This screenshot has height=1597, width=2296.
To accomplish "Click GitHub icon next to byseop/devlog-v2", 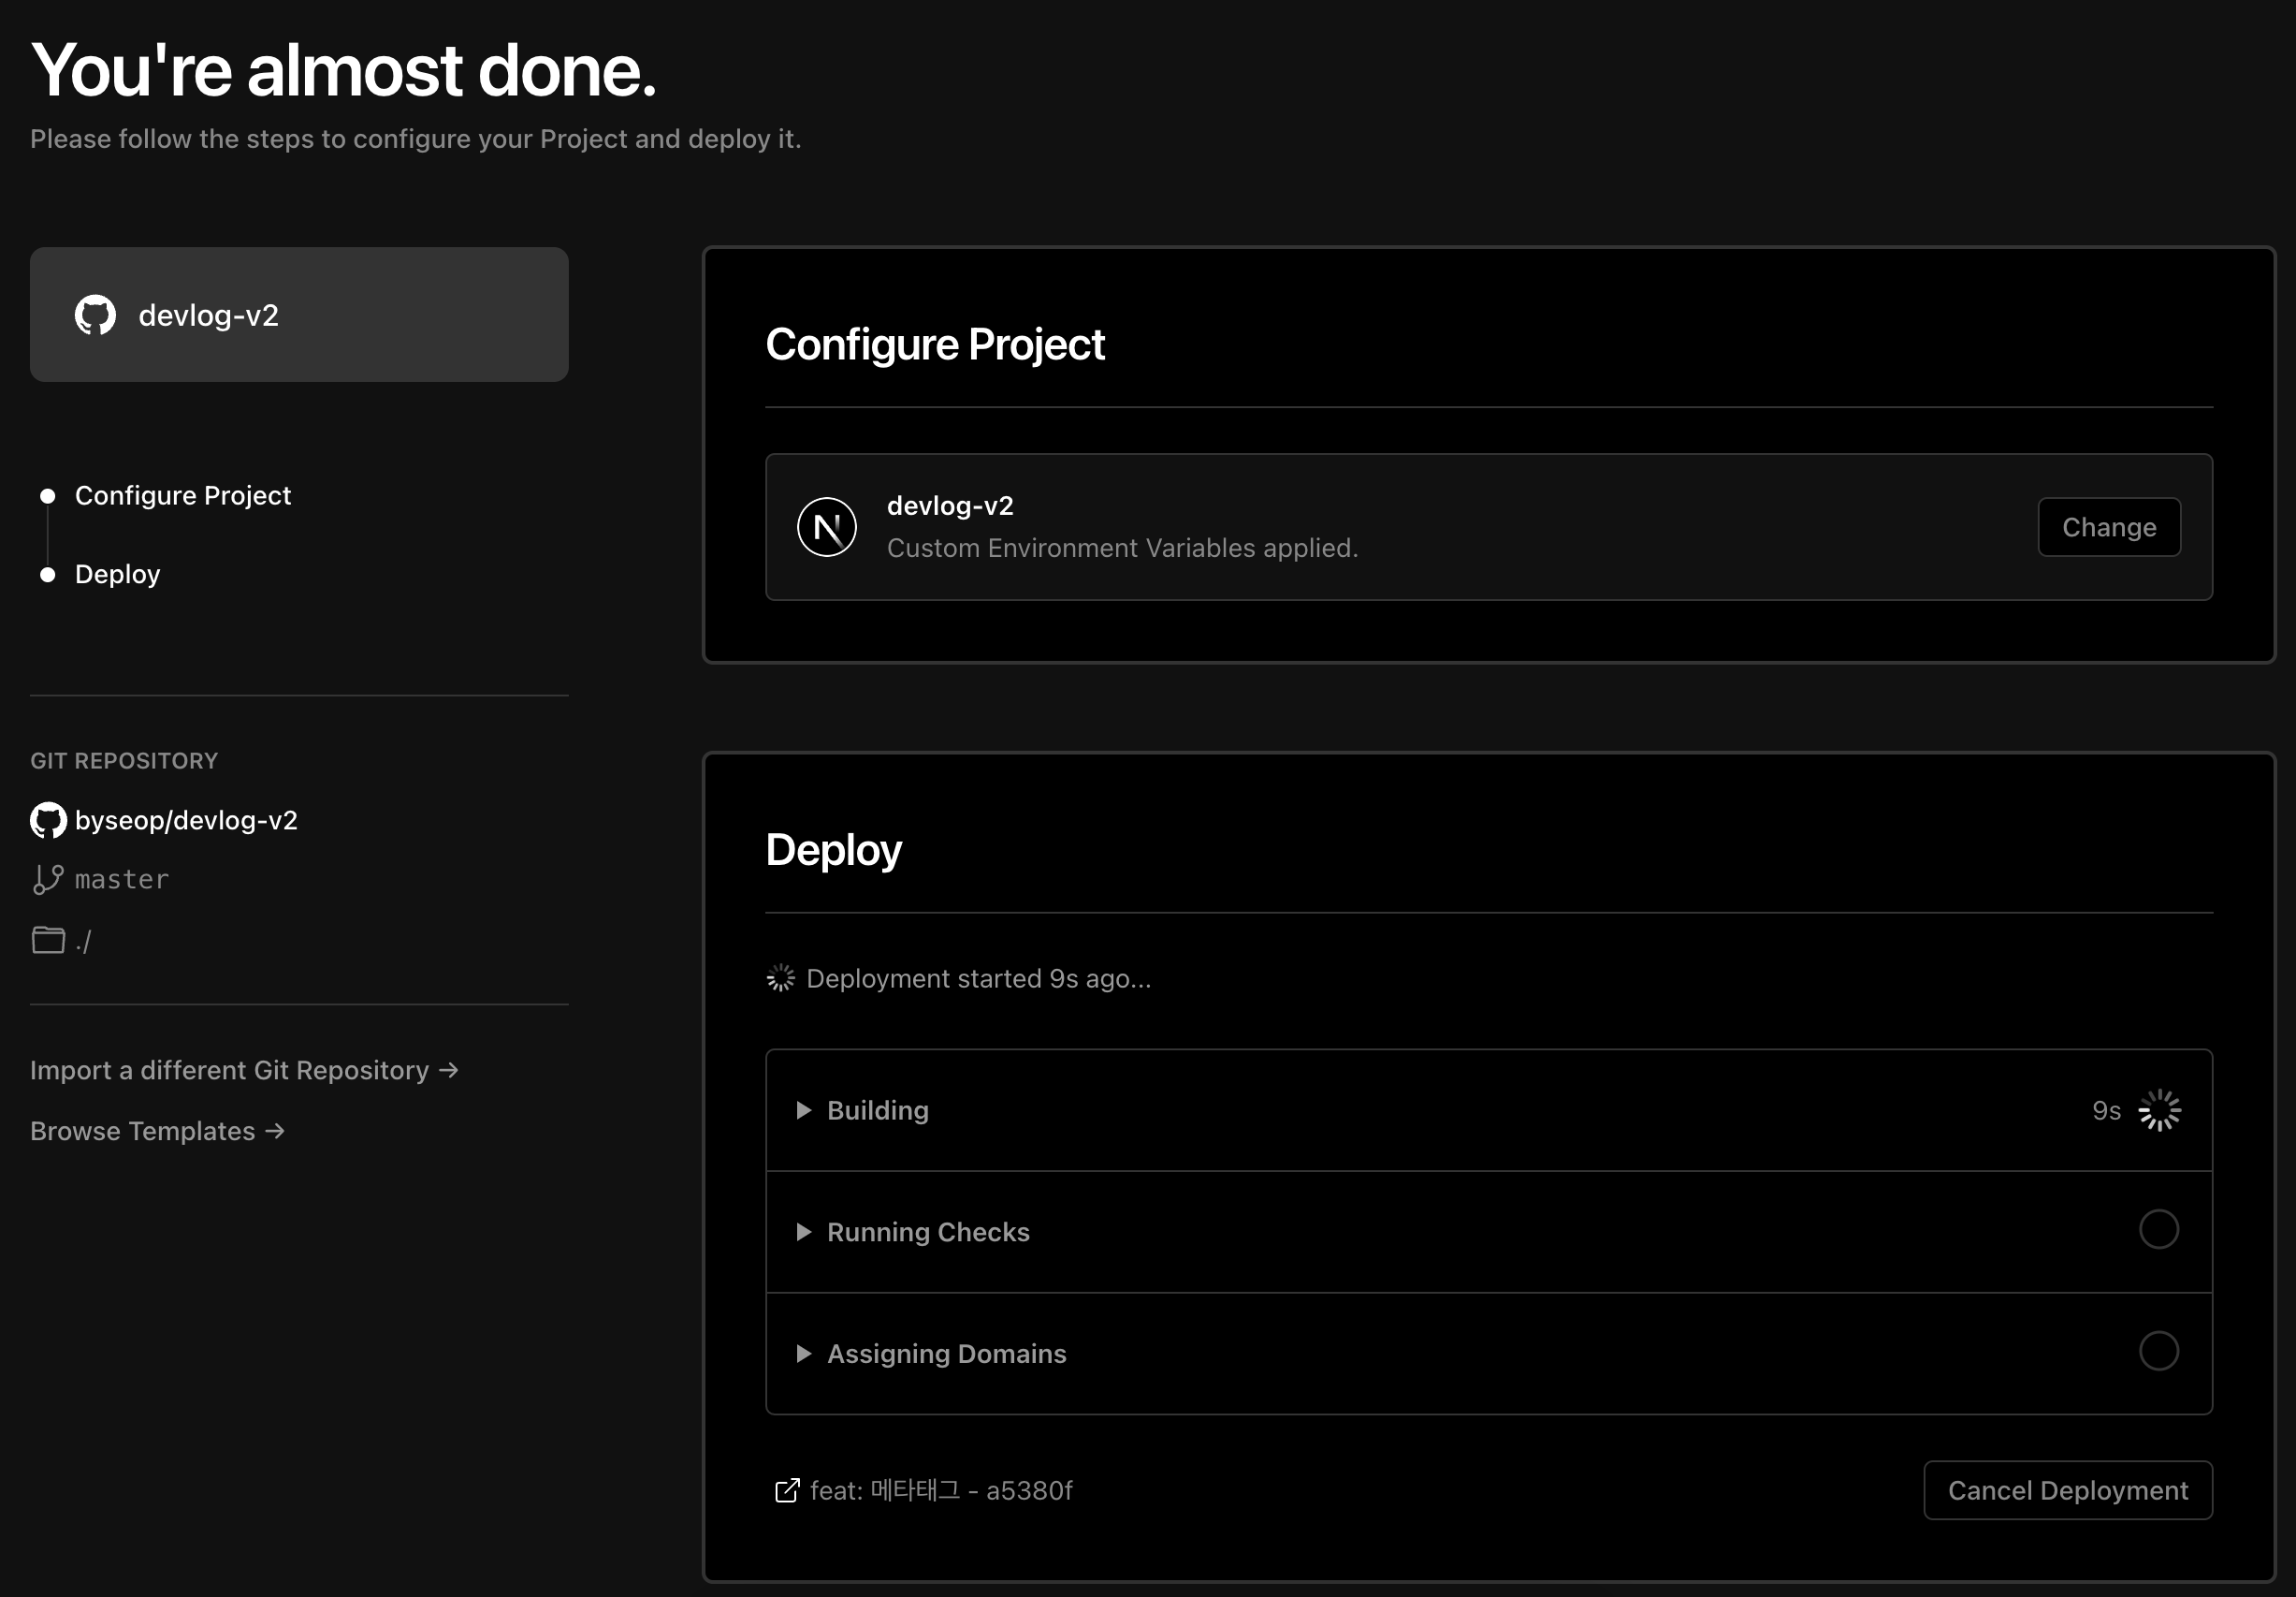I will coord(48,821).
